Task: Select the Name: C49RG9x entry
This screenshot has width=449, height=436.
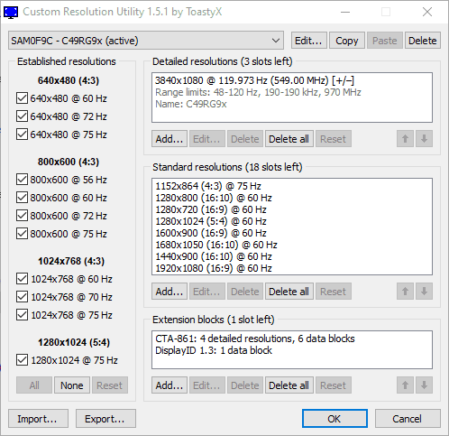Action: pos(292,104)
